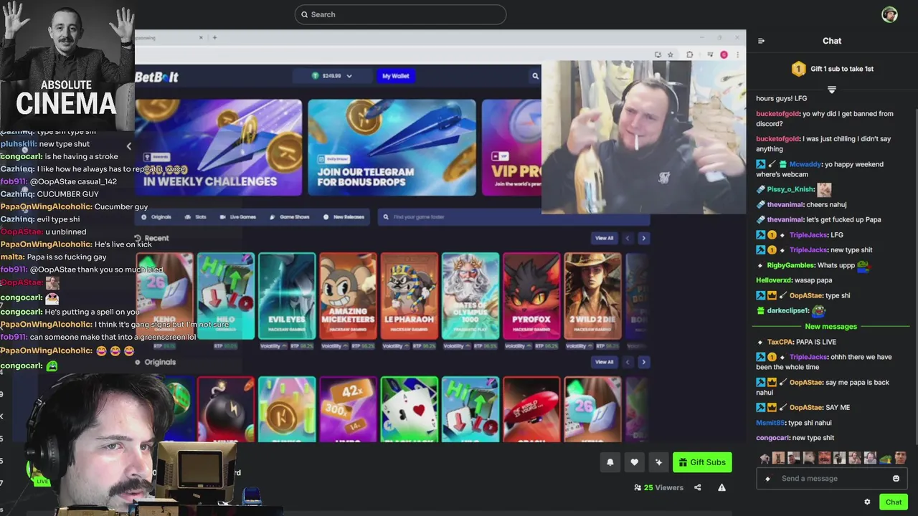Click the Gift Subs button
The width and height of the screenshot is (918, 516).
click(x=702, y=462)
